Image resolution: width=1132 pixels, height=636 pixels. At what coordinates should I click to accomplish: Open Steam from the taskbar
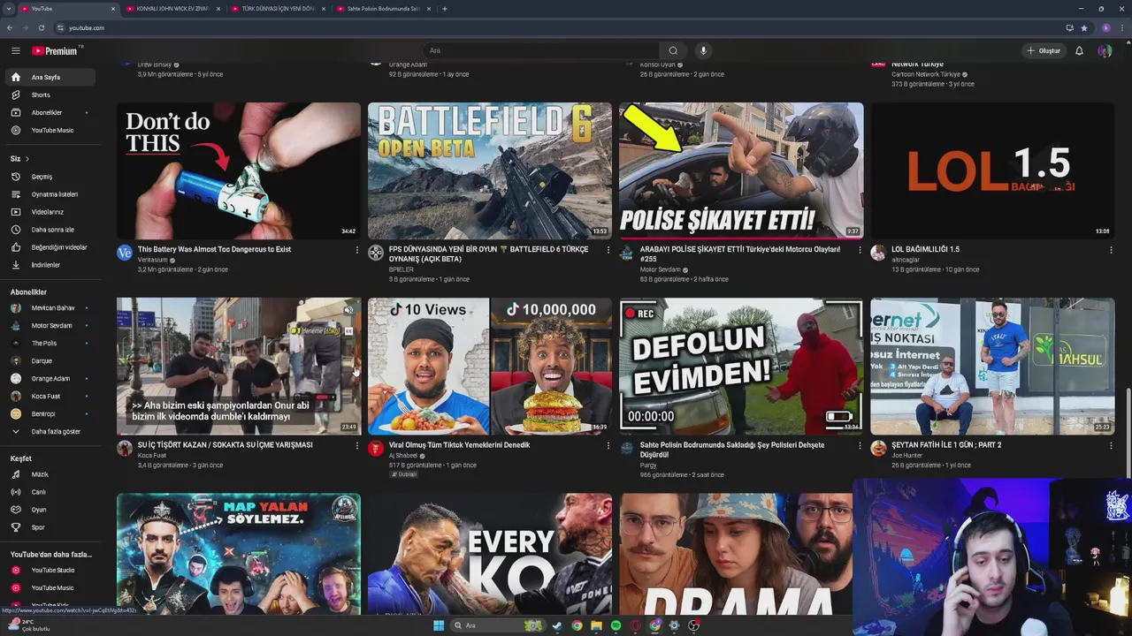(557, 625)
